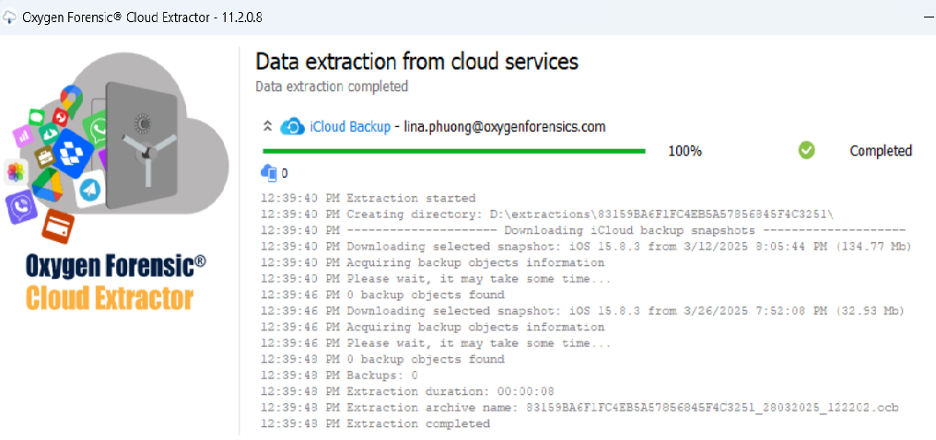Screen dimensions: 936x440
Task: Click the lina.phuong@oxygenforensics.com account text
Action: tap(504, 126)
